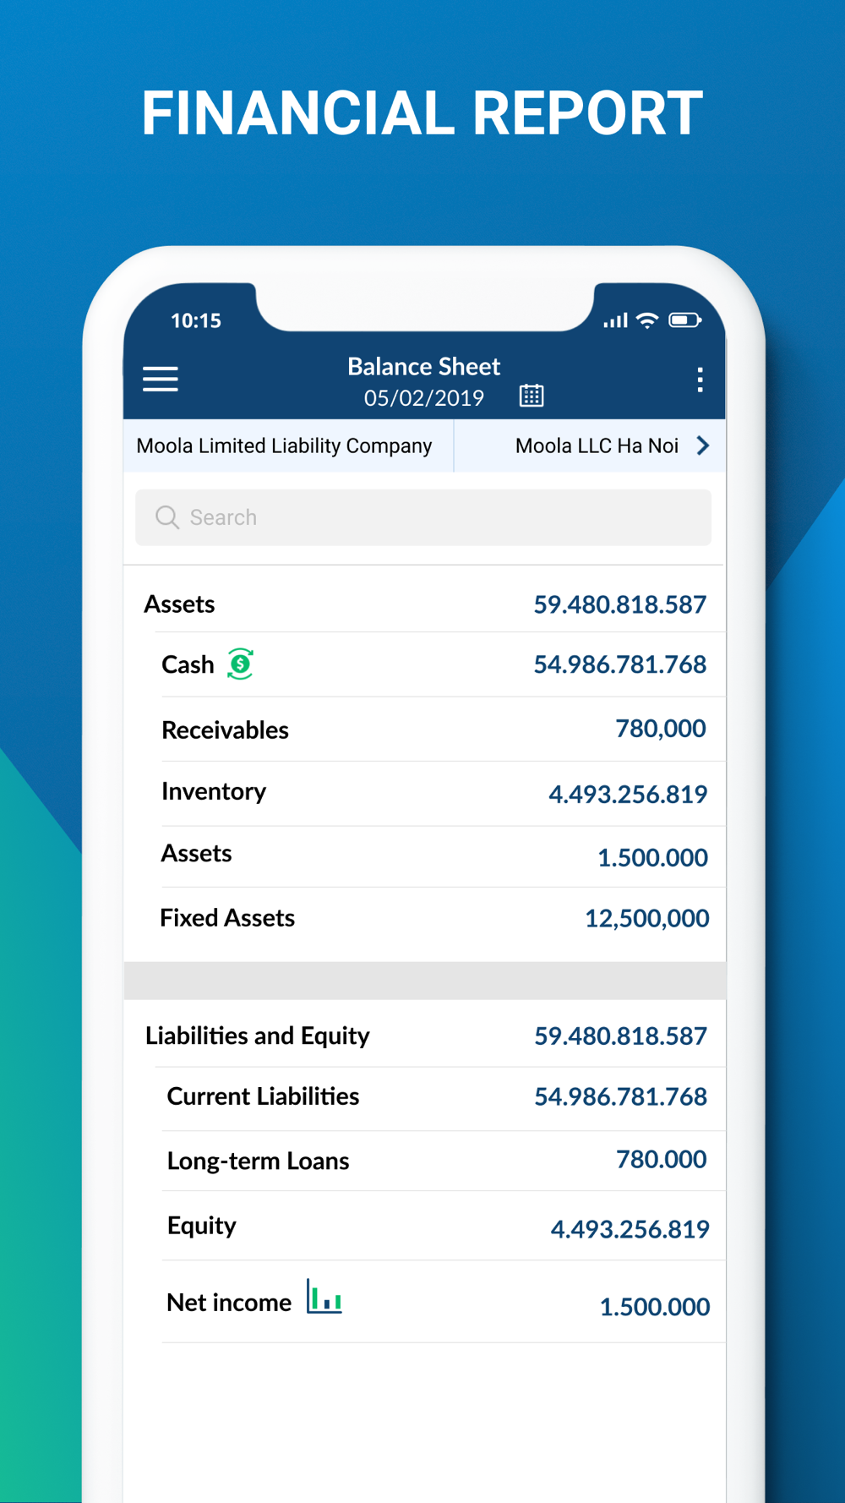Screen dimensions: 845x1503
Task: Tap the Balance Sheet title
Action: point(424,366)
